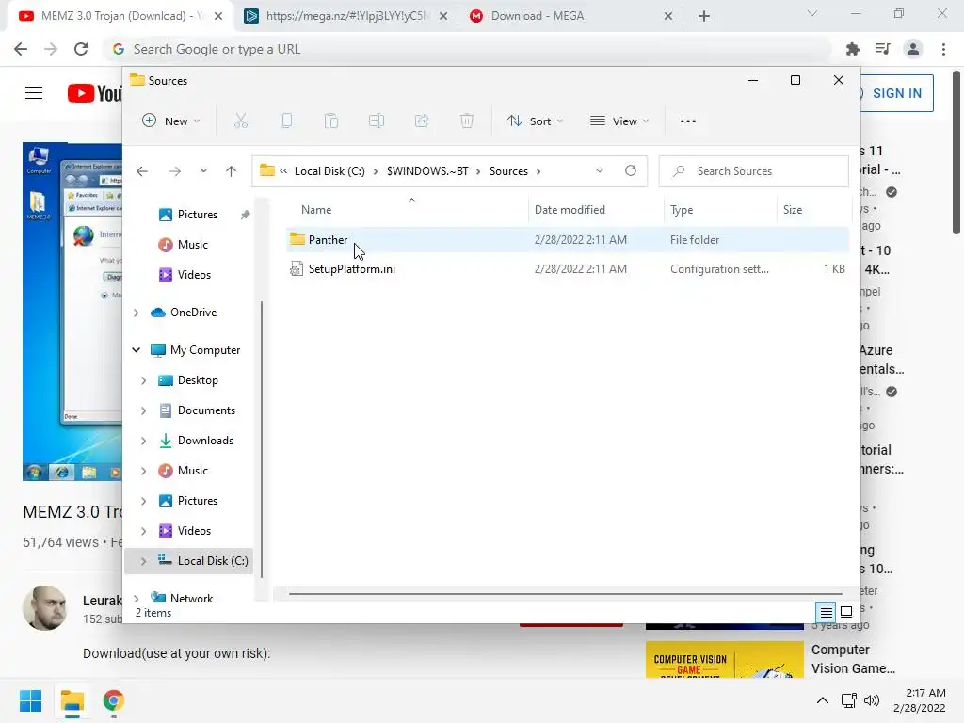Viewport: 964px width, 723px height.
Task: Click the MEMZ video player thumbnail
Action: coord(72,312)
